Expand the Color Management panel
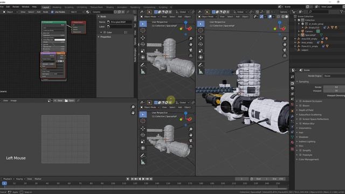The width and height of the screenshot is (345, 194). coord(308,160)
